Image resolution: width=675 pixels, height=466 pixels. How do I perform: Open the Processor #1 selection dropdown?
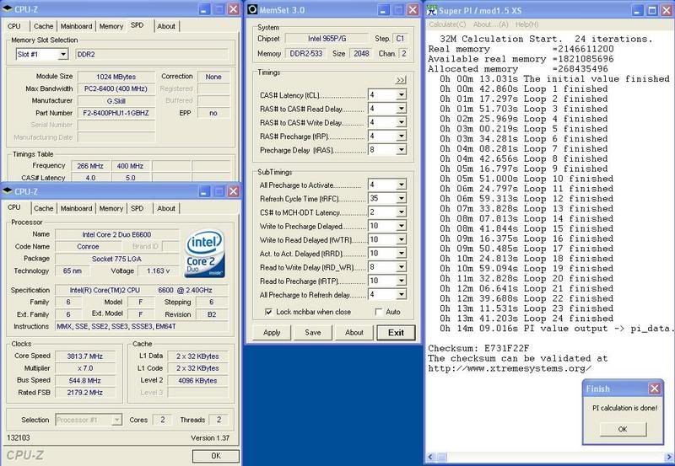coord(116,420)
